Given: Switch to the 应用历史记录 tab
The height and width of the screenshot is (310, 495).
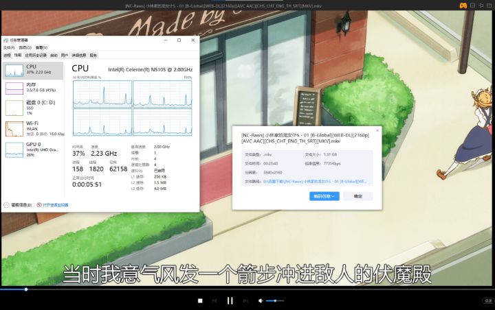Looking at the screenshot, I should tap(36, 56).
